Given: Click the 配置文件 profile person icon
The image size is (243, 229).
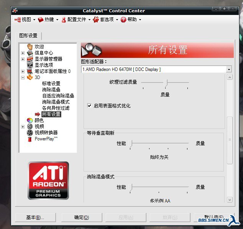Looking at the screenshot, I should tap(64, 20).
